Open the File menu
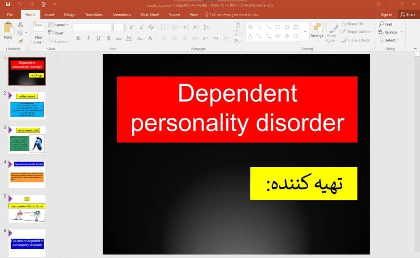Image resolution: width=420 pixels, height=258 pixels. (10, 14)
